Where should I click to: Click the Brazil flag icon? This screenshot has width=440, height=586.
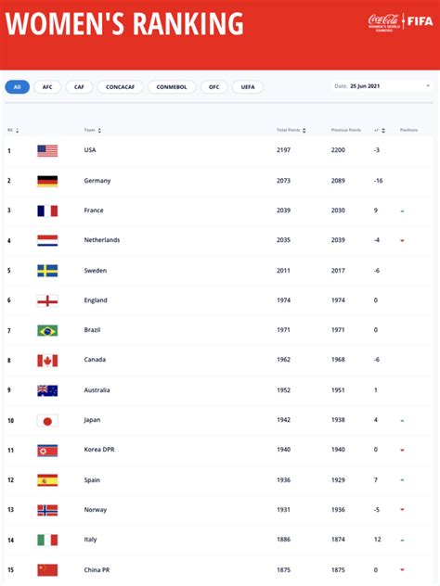47,330
